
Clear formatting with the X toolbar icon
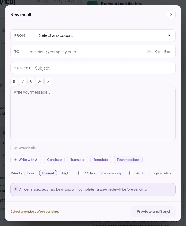pos(48,81)
